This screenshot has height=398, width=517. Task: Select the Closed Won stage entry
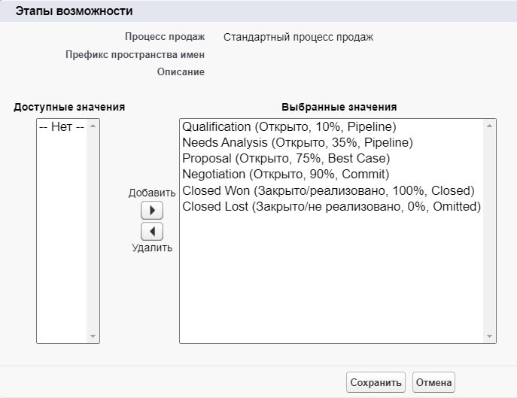[328, 190]
